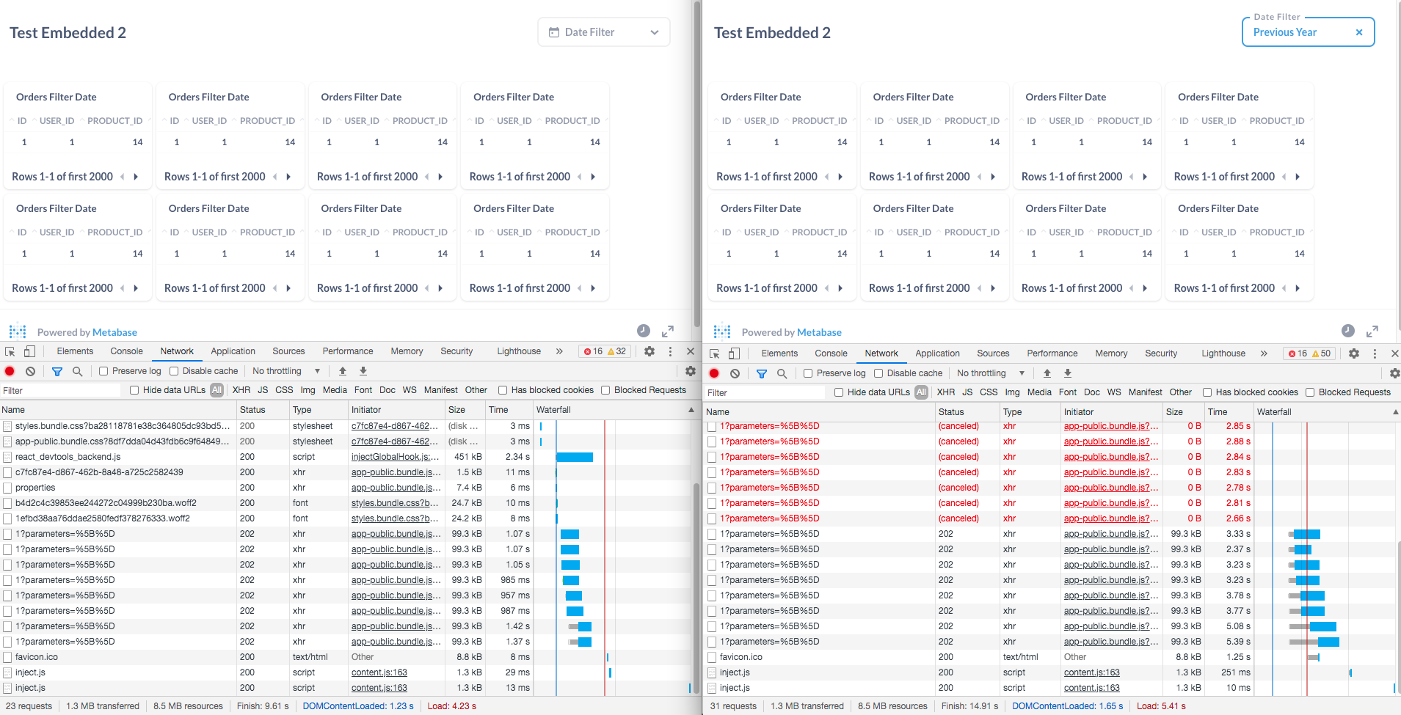Enable Preserve log
This screenshot has width=1401, height=715.
coord(103,371)
